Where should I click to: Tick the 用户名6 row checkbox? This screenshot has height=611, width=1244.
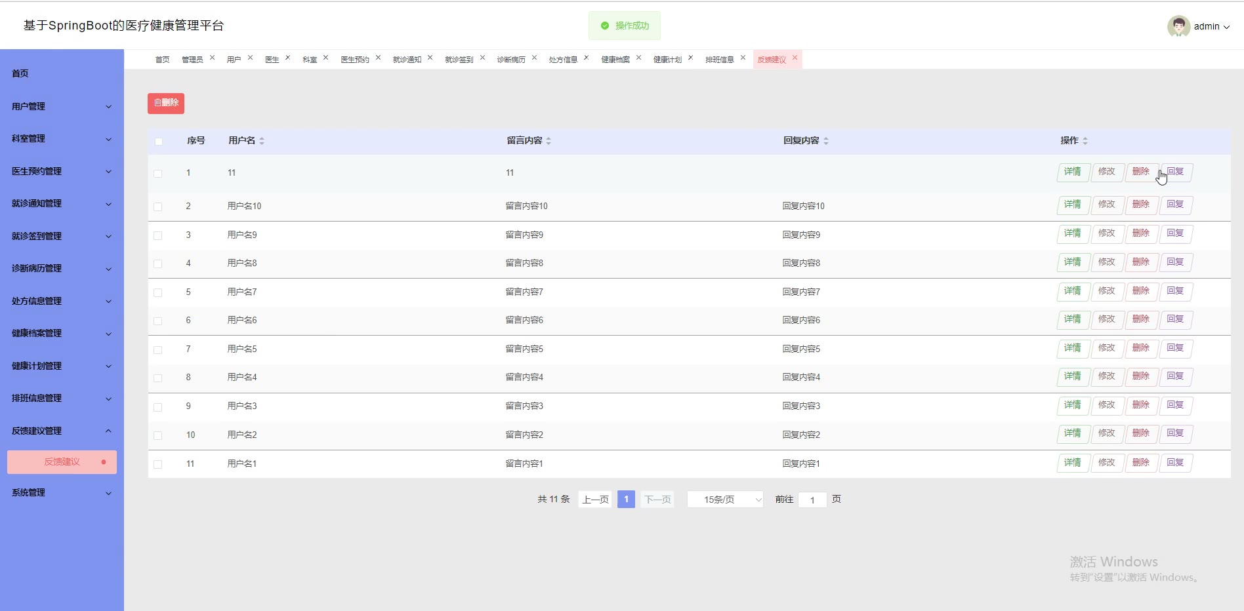pyautogui.click(x=157, y=321)
